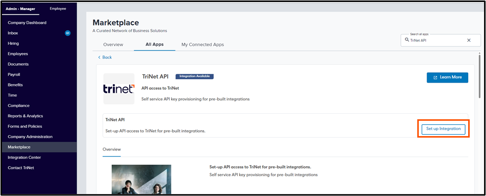Click 'Self service API key provisioning' text under API access to TriNet
This screenshot has width=486, height=196.
(195, 99)
